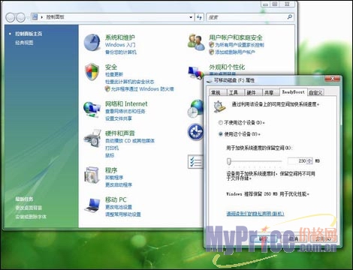
Task: Switch to the 工具 tab
Action: click(235, 92)
